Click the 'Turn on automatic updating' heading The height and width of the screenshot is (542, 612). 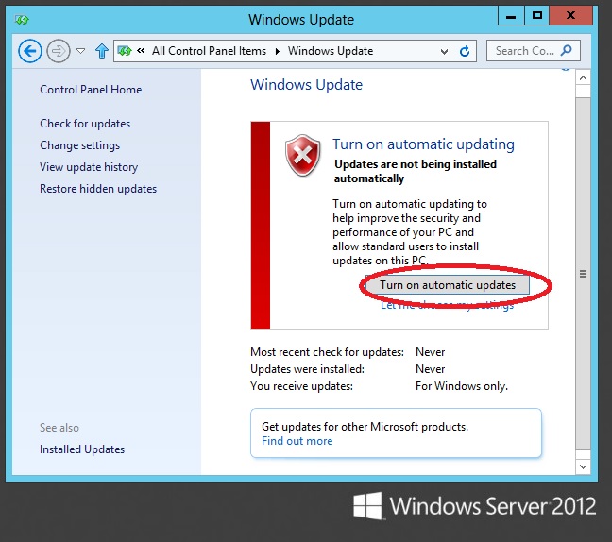click(423, 144)
